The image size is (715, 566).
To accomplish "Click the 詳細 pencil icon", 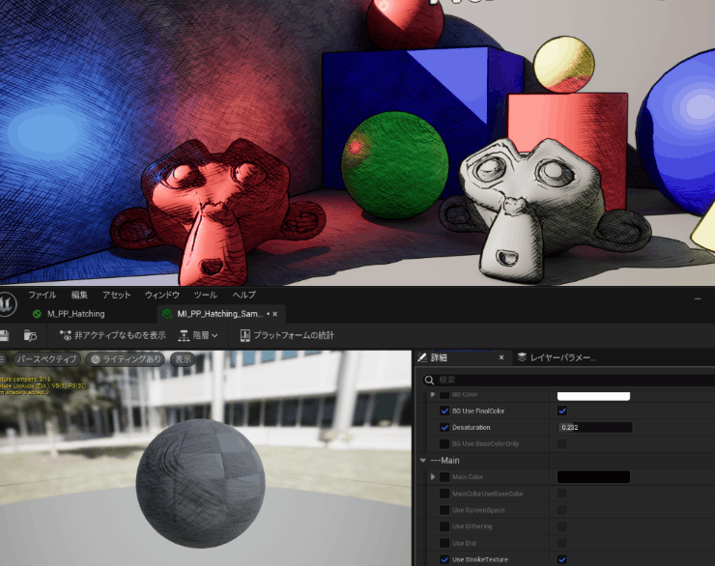I will click(x=422, y=357).
